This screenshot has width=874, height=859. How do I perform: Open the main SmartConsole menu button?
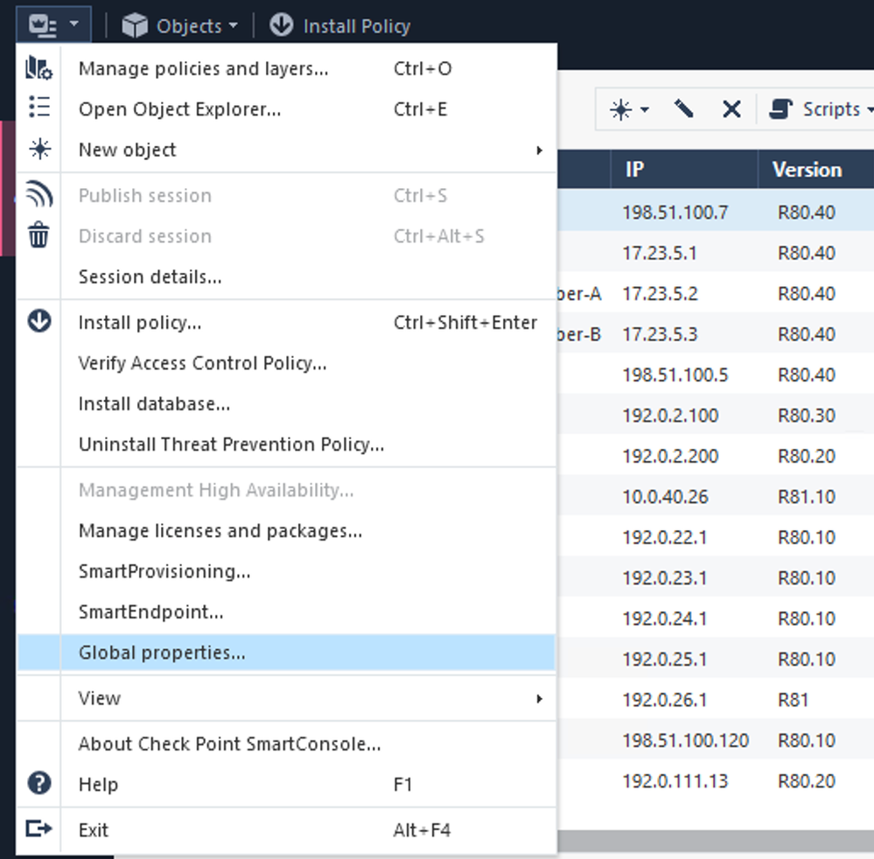click(53, 25)
